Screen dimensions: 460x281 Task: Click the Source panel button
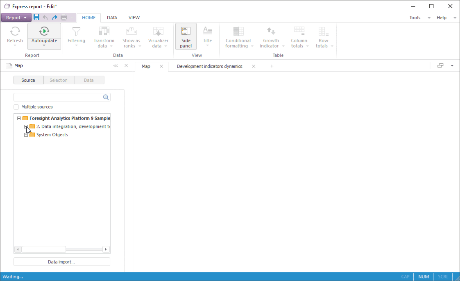click(x=28, y=80)
